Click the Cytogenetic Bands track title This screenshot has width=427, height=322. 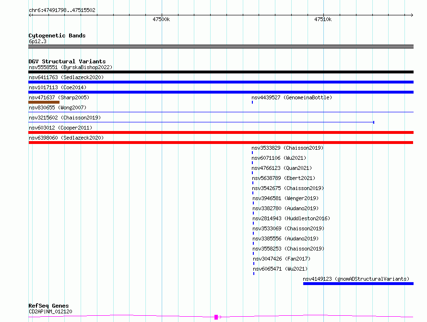tap(57, 36)
